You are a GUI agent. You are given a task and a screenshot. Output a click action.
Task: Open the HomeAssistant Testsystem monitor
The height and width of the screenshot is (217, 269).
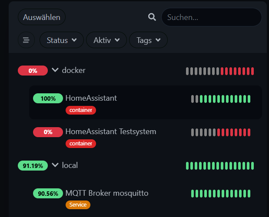110,131
